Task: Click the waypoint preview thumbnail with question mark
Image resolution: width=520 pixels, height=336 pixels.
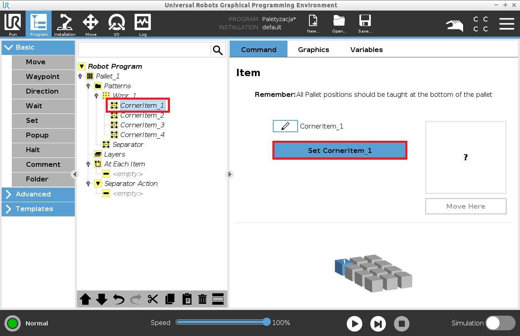Action: click(x=466, y=157)
